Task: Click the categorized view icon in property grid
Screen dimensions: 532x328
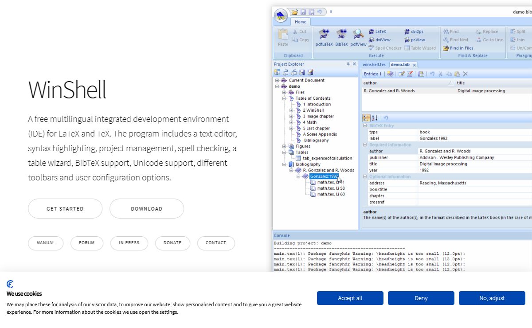Action: 367,118
